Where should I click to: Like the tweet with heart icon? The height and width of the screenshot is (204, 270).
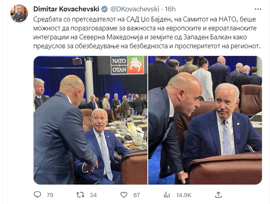123,195
